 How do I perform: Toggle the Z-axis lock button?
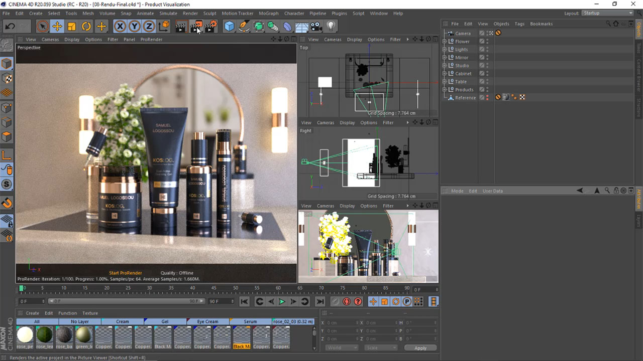point(149,27)
